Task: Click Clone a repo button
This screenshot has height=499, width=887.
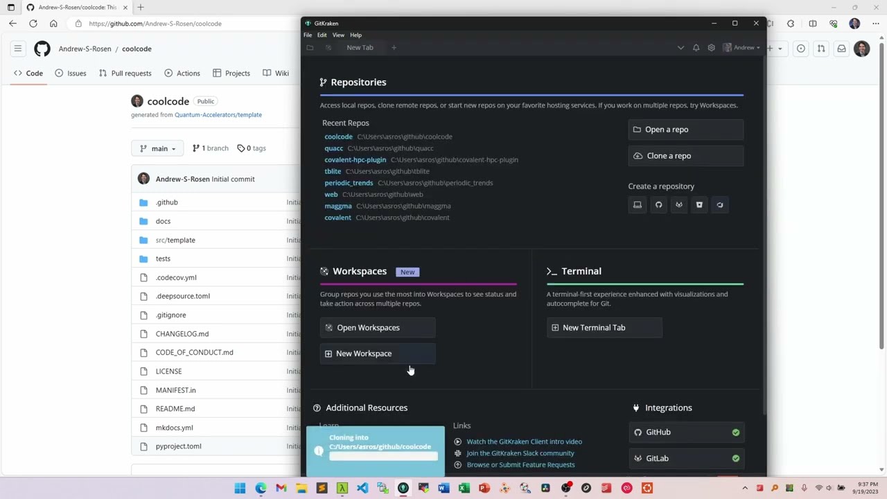Action: click(x=685, y=156)
